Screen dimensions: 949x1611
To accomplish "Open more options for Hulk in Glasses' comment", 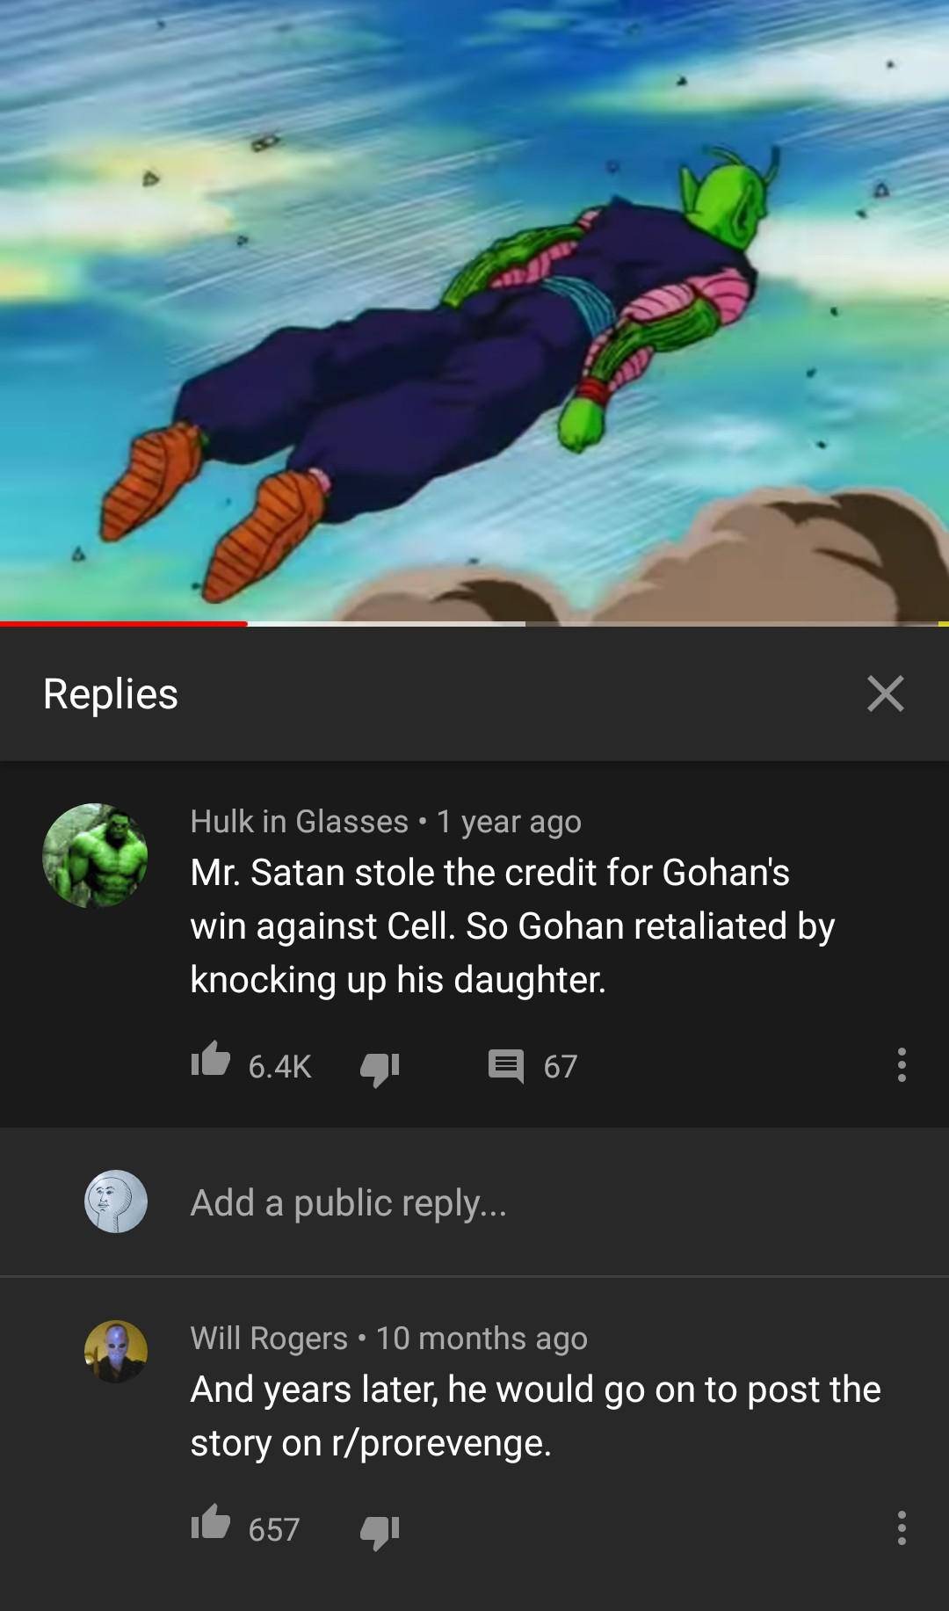I will point(901,1064).
